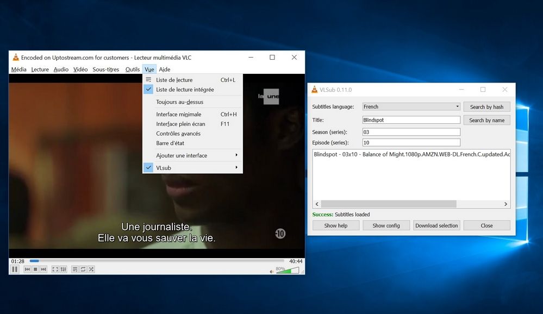Image resolution: width=543 pixels, height=314 pixels.
Task: Pause playback with the pause button
Action: point(15,269)
